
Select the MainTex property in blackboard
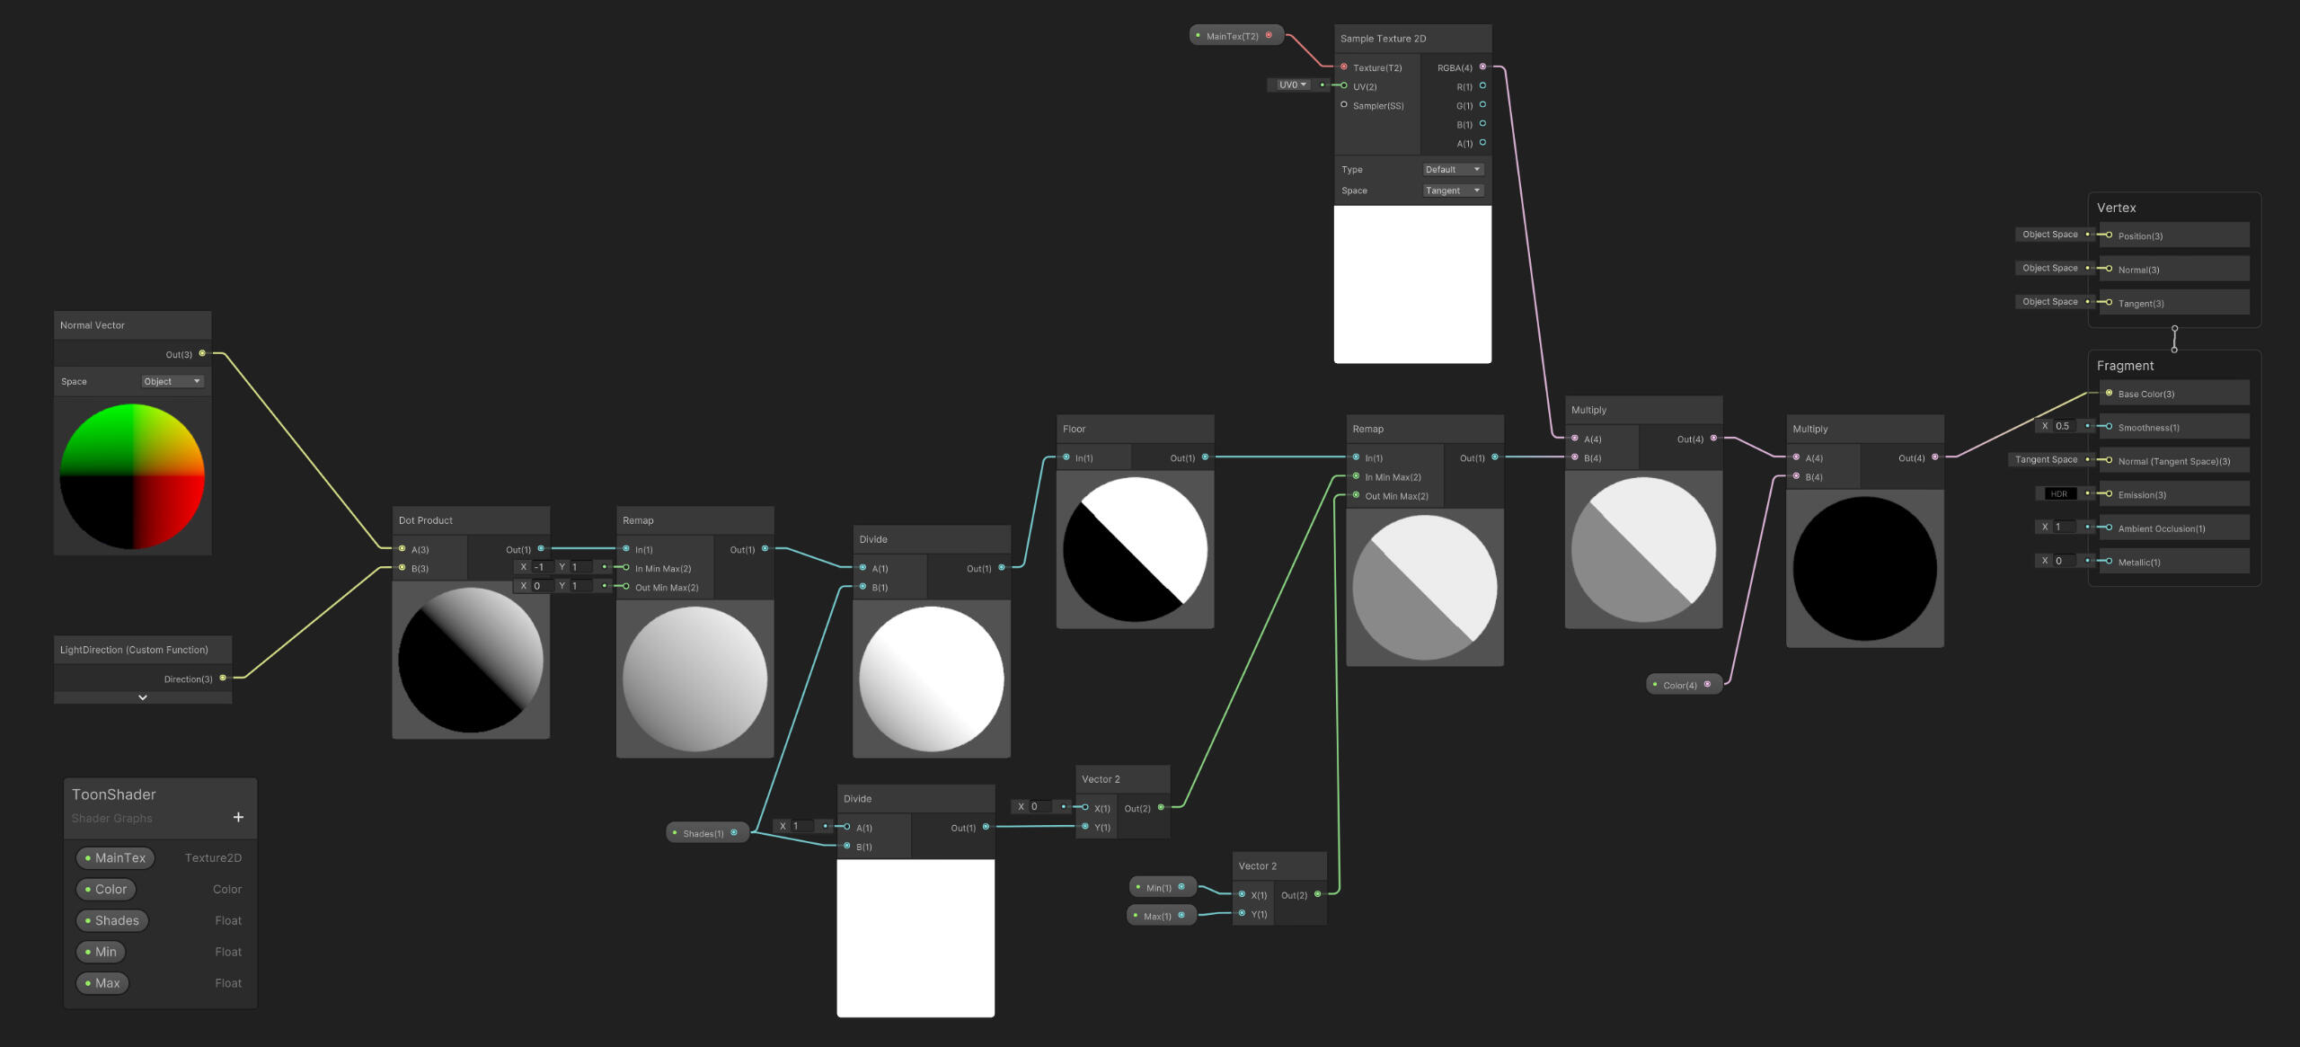point(115,857)
